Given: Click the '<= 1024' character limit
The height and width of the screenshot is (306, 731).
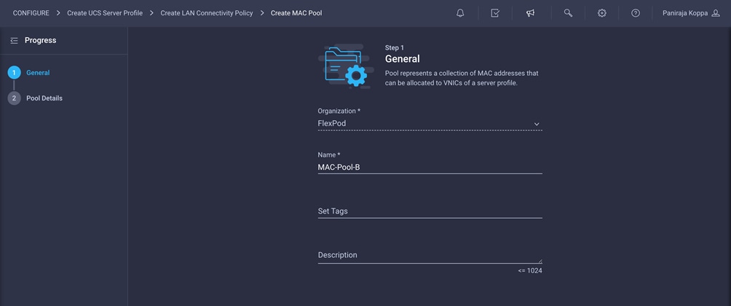Looking at the screenshot, I should click(x=530, y=270).
